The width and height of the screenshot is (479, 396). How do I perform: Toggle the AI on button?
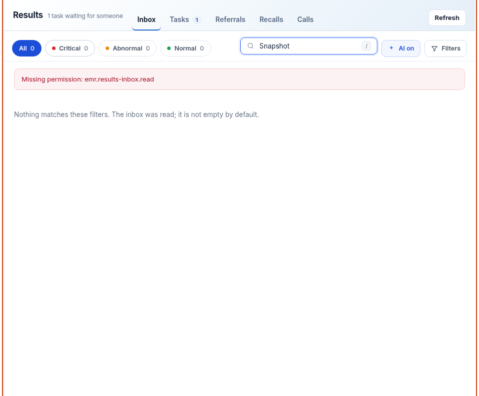(401, 48)
